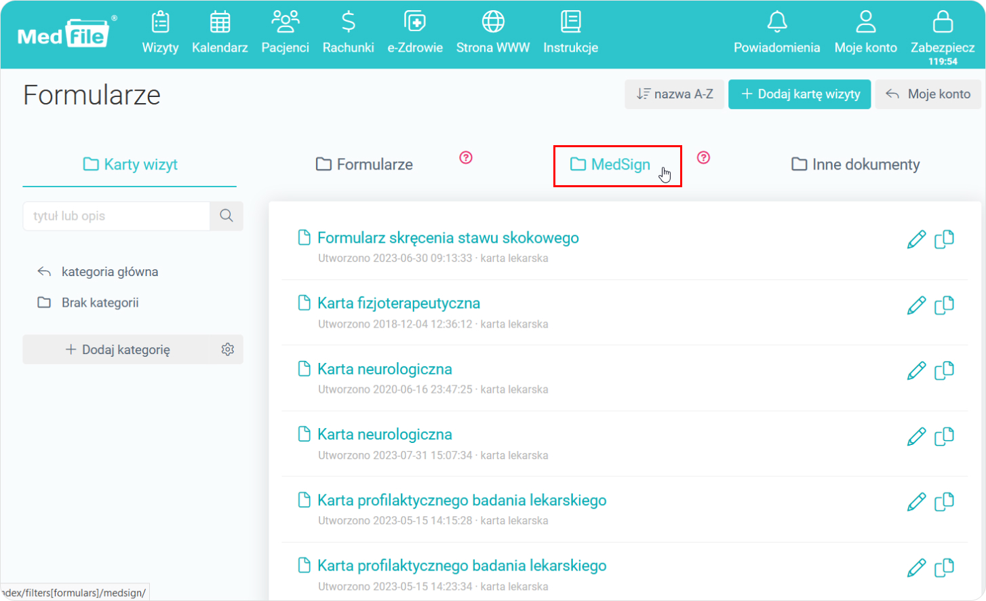
Task: Sort list by nazwa A-Z
Action: click(675, 94)
